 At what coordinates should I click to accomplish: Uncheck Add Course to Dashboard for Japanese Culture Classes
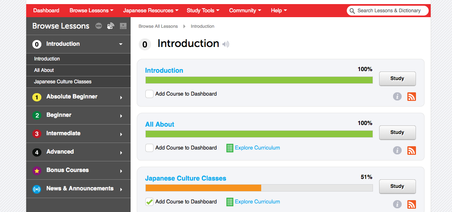pyautogui.click(x=149, y=202)
